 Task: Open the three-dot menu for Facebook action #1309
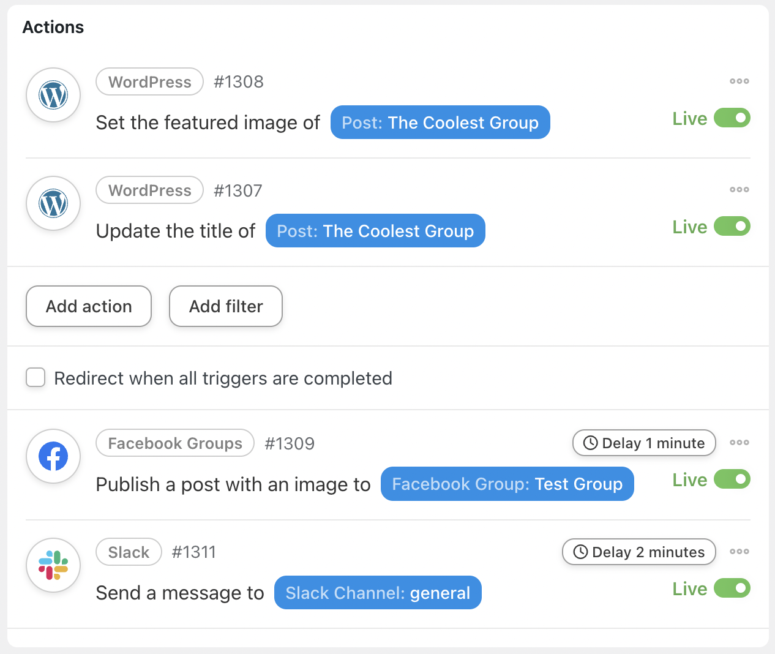tap(739, 442)
